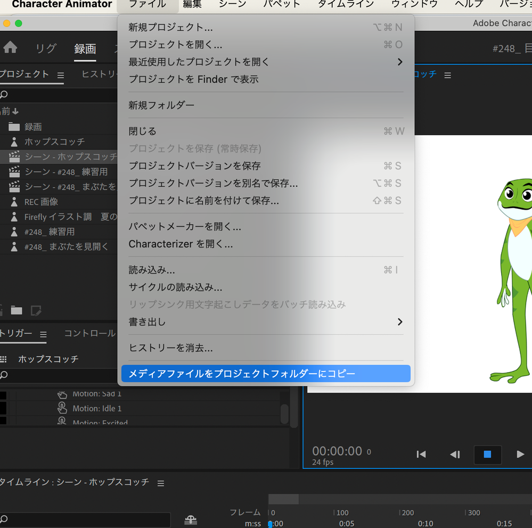Choose 閉じる menu item
532x528 pixels.
point(266,131)
